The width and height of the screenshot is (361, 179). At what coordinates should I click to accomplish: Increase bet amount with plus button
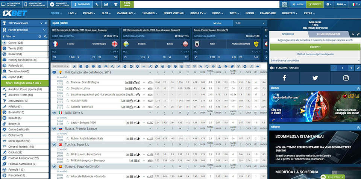coord(351,68)
